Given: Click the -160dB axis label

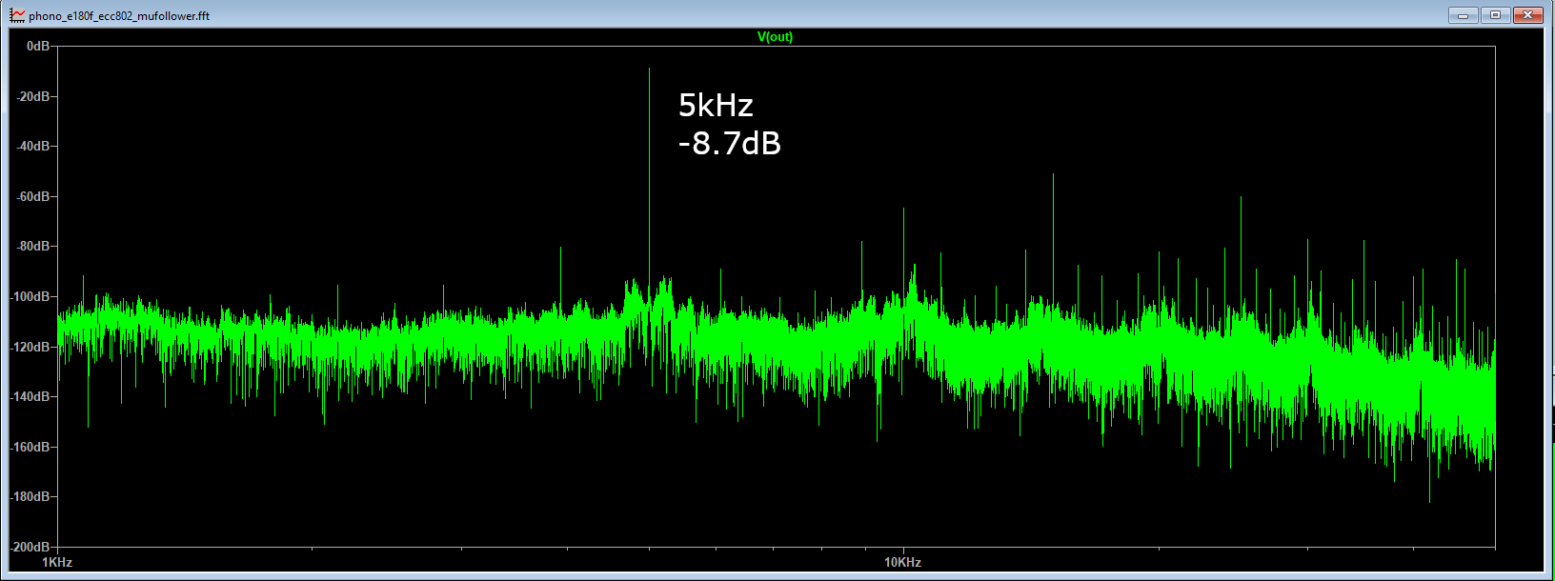Looking at the screenshot, I should (30, 447).
